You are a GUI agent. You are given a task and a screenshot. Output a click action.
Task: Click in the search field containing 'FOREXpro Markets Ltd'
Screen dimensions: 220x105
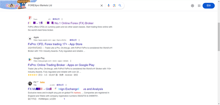coord(63,5)
